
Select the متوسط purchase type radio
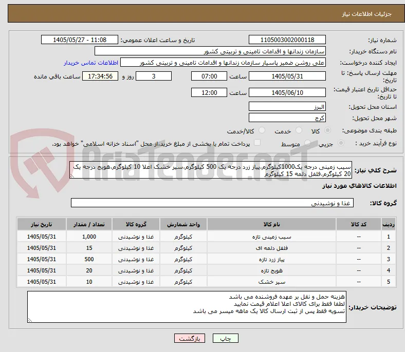[307, 143]
